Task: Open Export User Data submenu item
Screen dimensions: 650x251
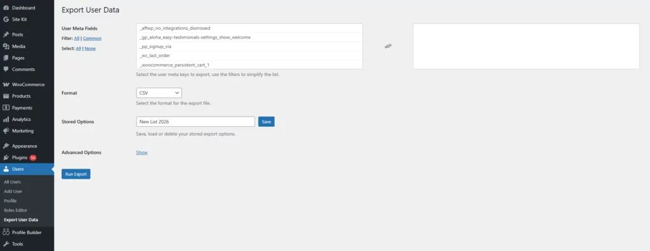Action: tap(21, 220)
